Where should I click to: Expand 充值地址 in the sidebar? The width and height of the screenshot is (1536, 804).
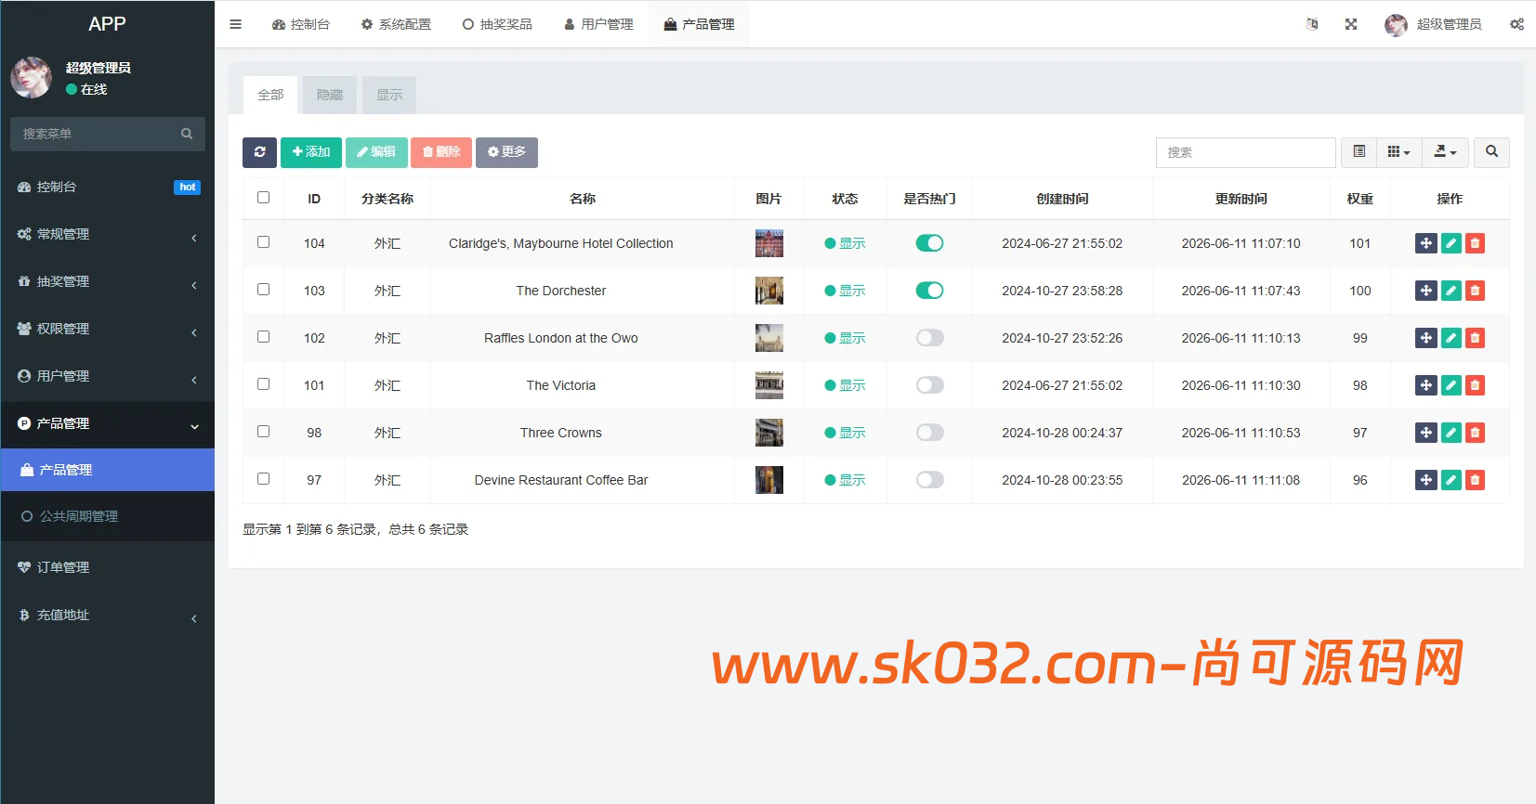click(x=108, y=615)
